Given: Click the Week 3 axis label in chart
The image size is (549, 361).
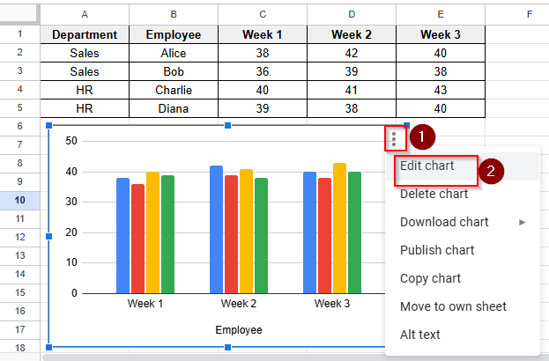Looking at the screenshot, I should tap(332, 303).
